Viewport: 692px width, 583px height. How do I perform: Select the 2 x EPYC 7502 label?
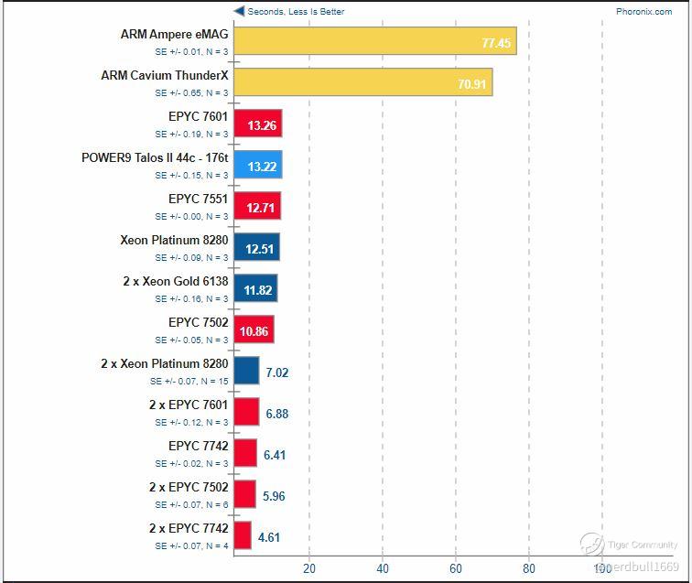click(x=189, y=487)
